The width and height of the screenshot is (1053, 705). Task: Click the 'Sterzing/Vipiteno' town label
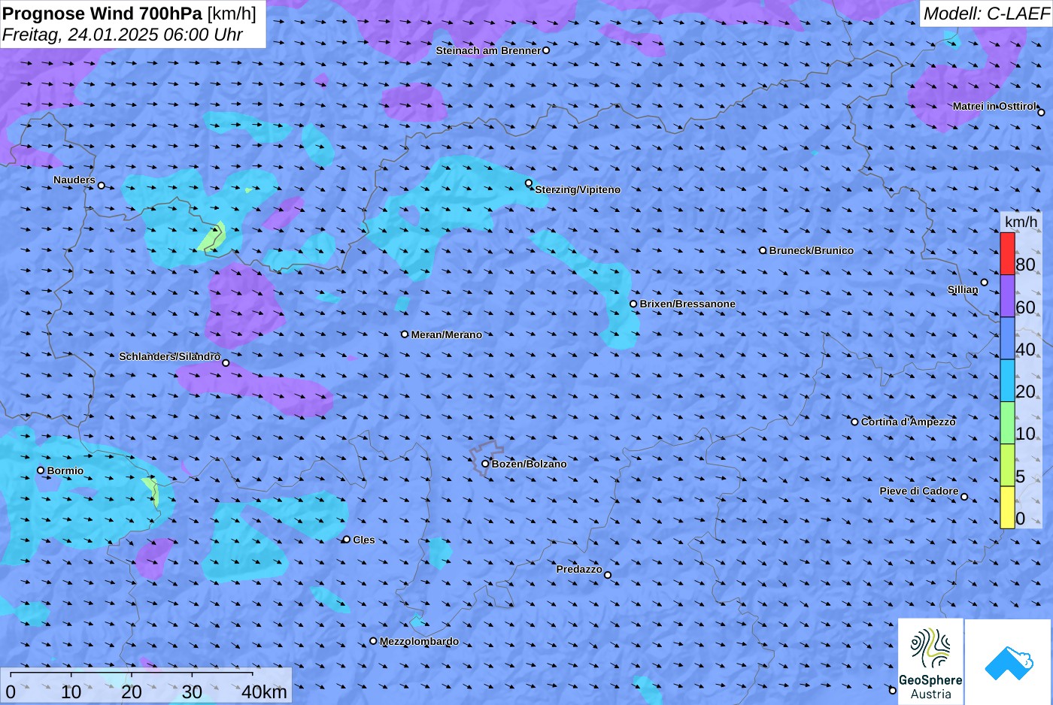click(578, 189)
